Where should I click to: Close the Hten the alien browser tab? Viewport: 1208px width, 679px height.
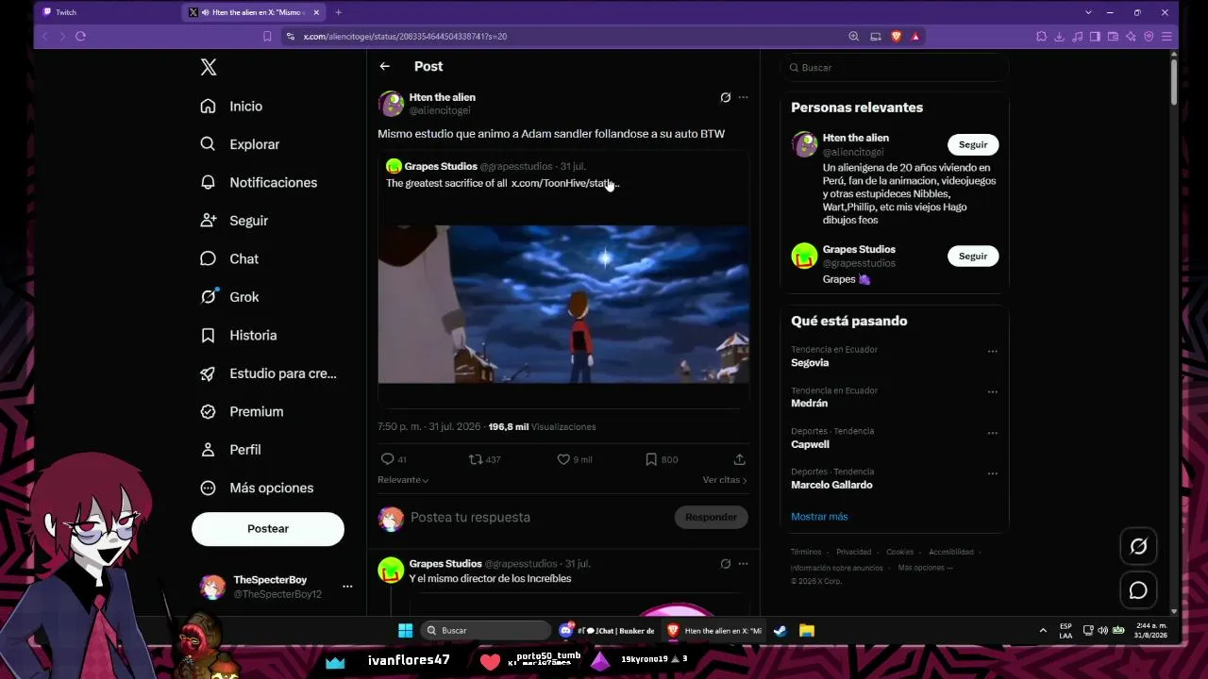coord(316,12)
